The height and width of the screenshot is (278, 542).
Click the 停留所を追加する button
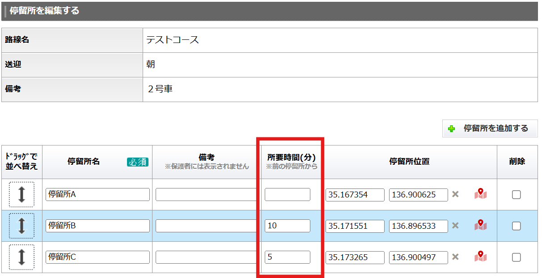tap(490, 128)
